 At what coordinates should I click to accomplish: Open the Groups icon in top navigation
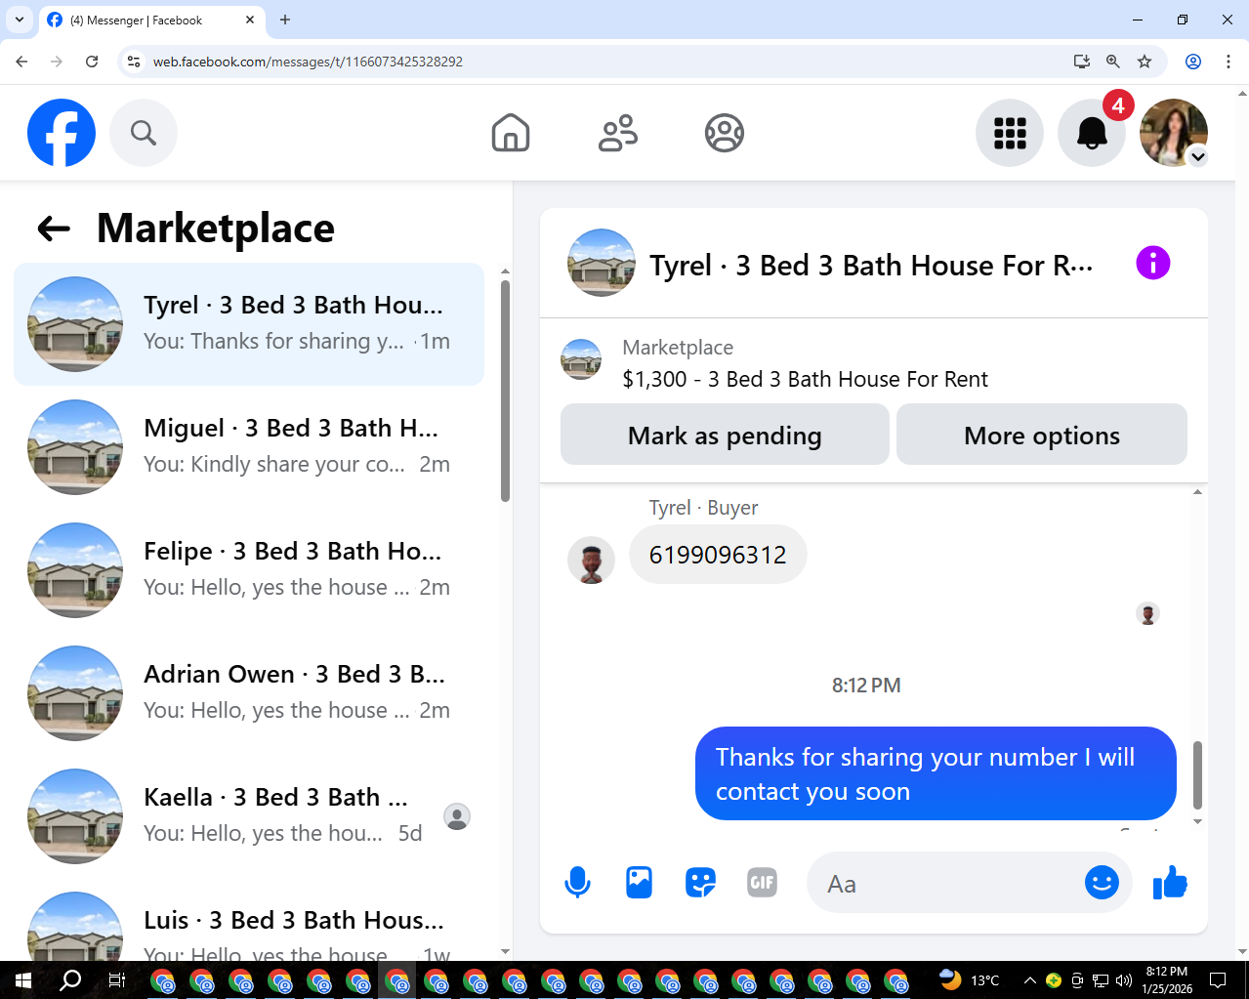pos(725,133)
